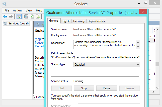Open the View menu

pos(29,10)
